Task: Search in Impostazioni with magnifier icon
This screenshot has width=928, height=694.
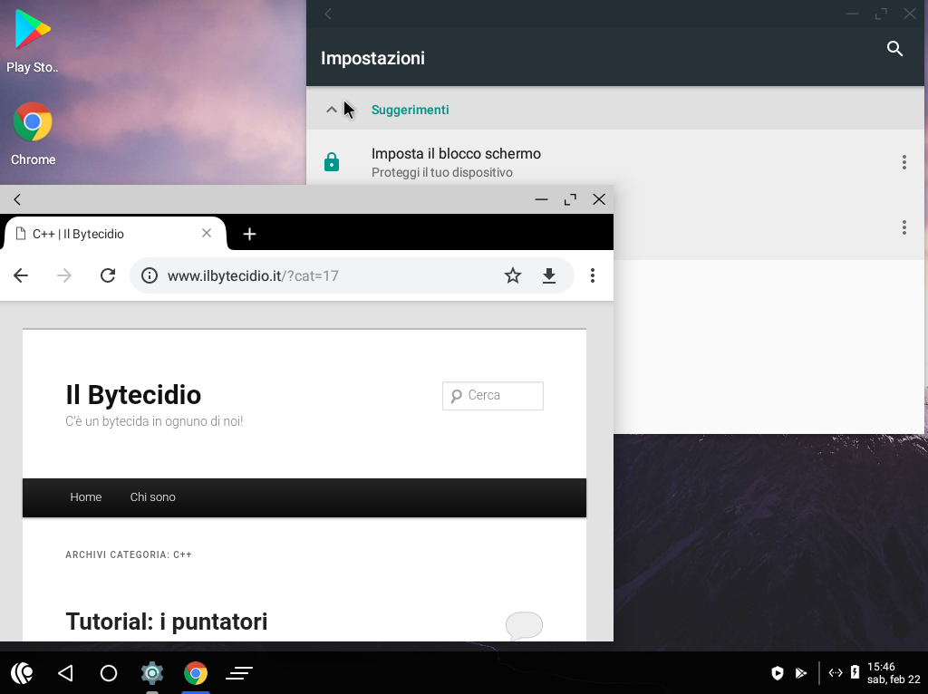Action: [894, 49]
